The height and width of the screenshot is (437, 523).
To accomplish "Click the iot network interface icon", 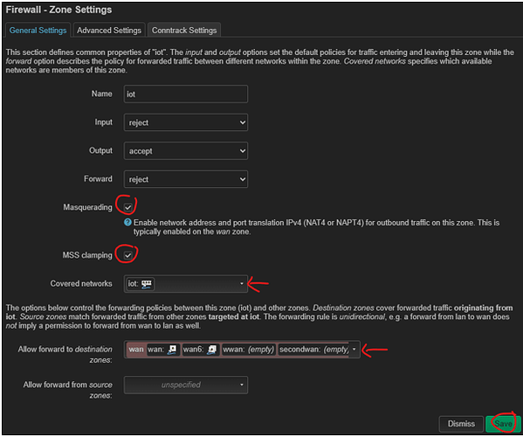I will click(x=146, y=284).
